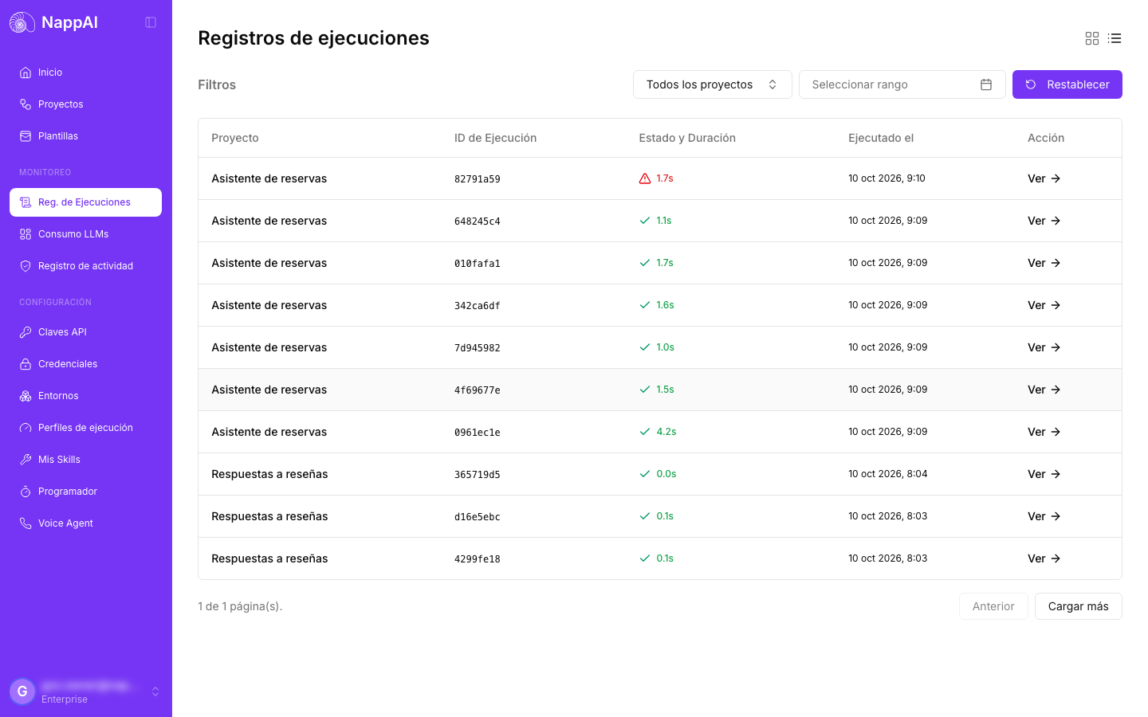The height and width of the screenshot is (717, 1148).
Task: Click the Estado y Duración column header
Action: click(687, 138)
